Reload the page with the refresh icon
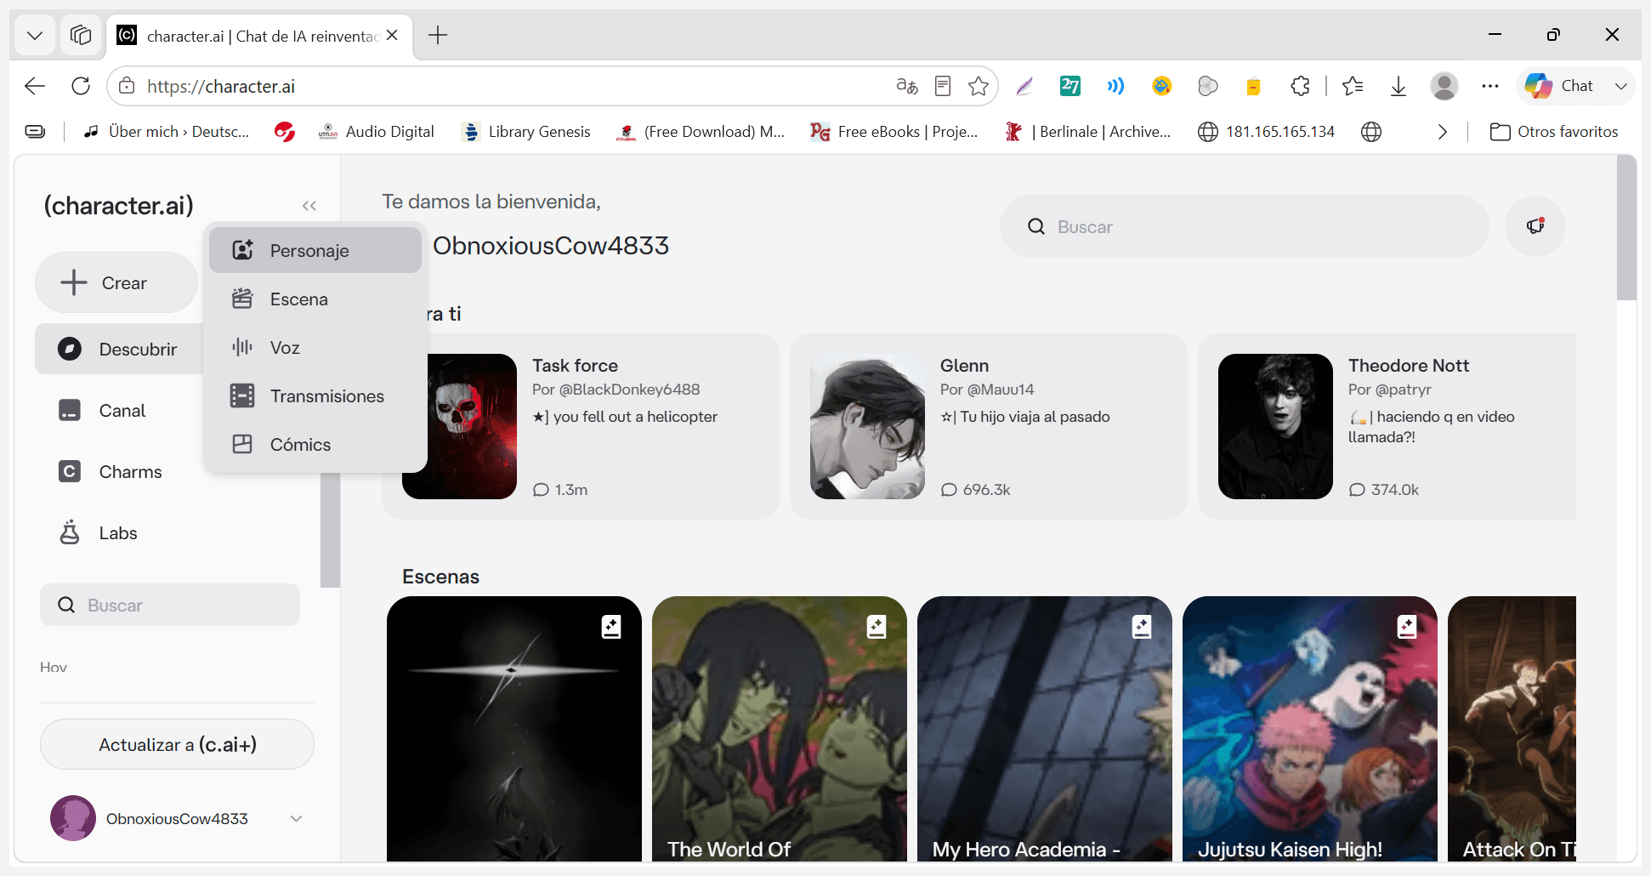 (81, 86)
